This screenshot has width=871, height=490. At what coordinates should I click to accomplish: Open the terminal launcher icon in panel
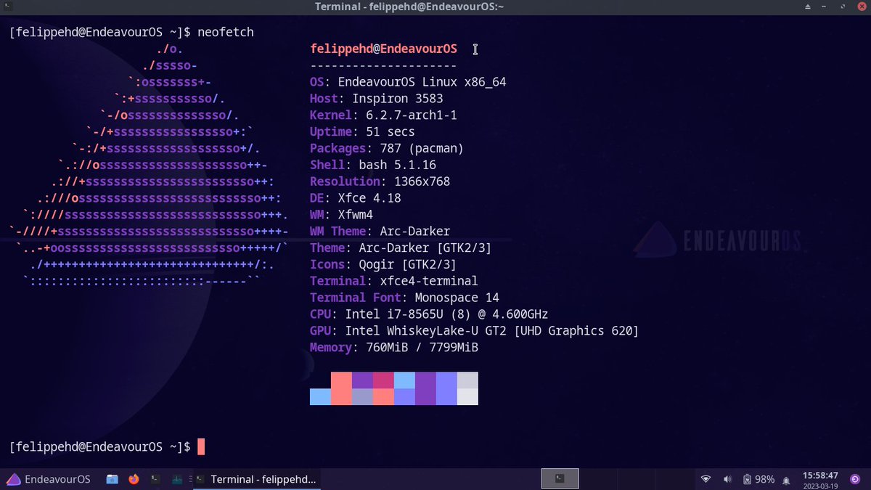(155, 479)
